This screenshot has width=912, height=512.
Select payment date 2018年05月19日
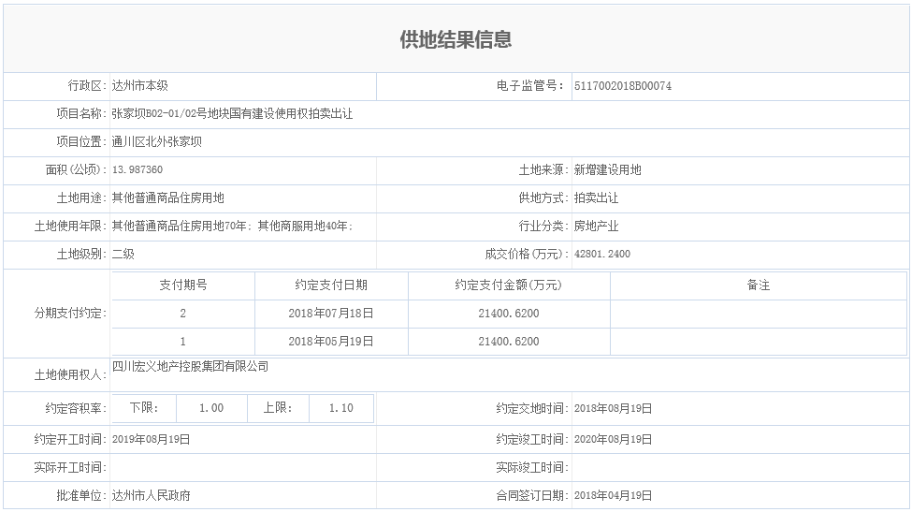[x=331, y=342]
